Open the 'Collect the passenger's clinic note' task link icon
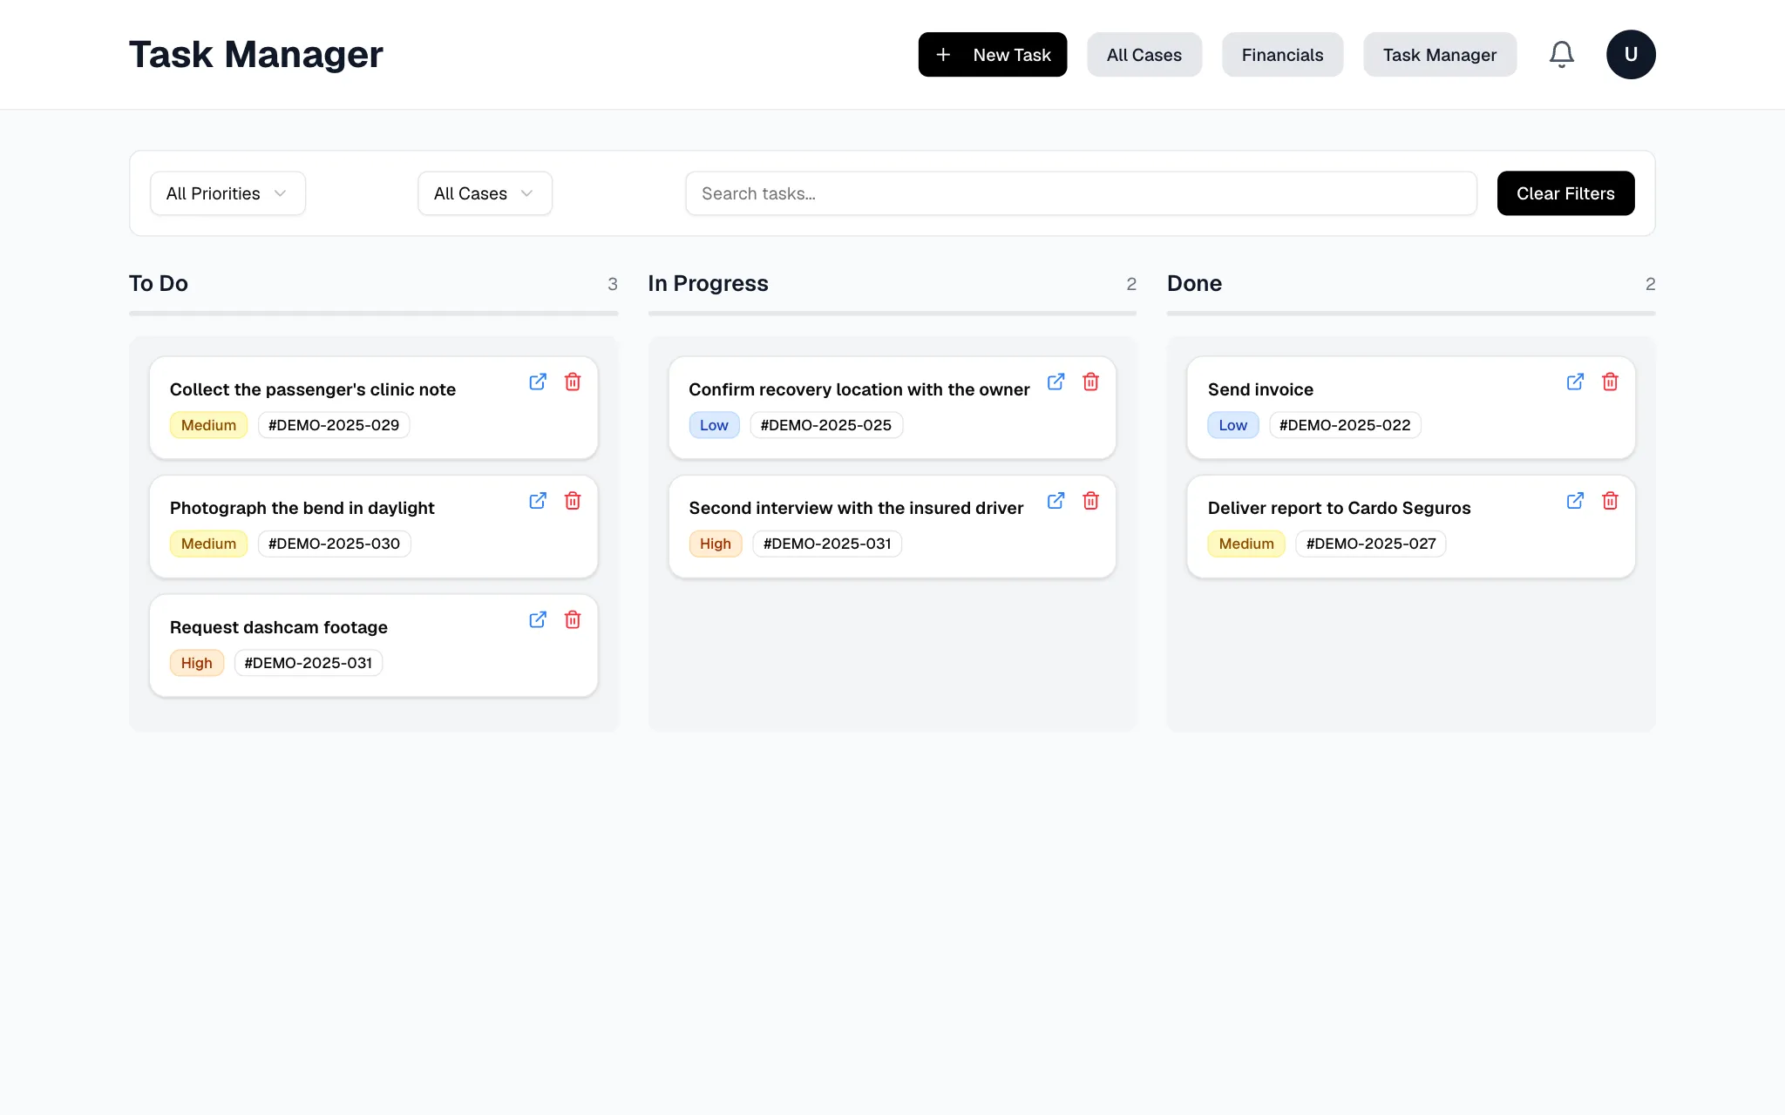The width and height of the screenshot is (1785, 1115). [538, 382]
